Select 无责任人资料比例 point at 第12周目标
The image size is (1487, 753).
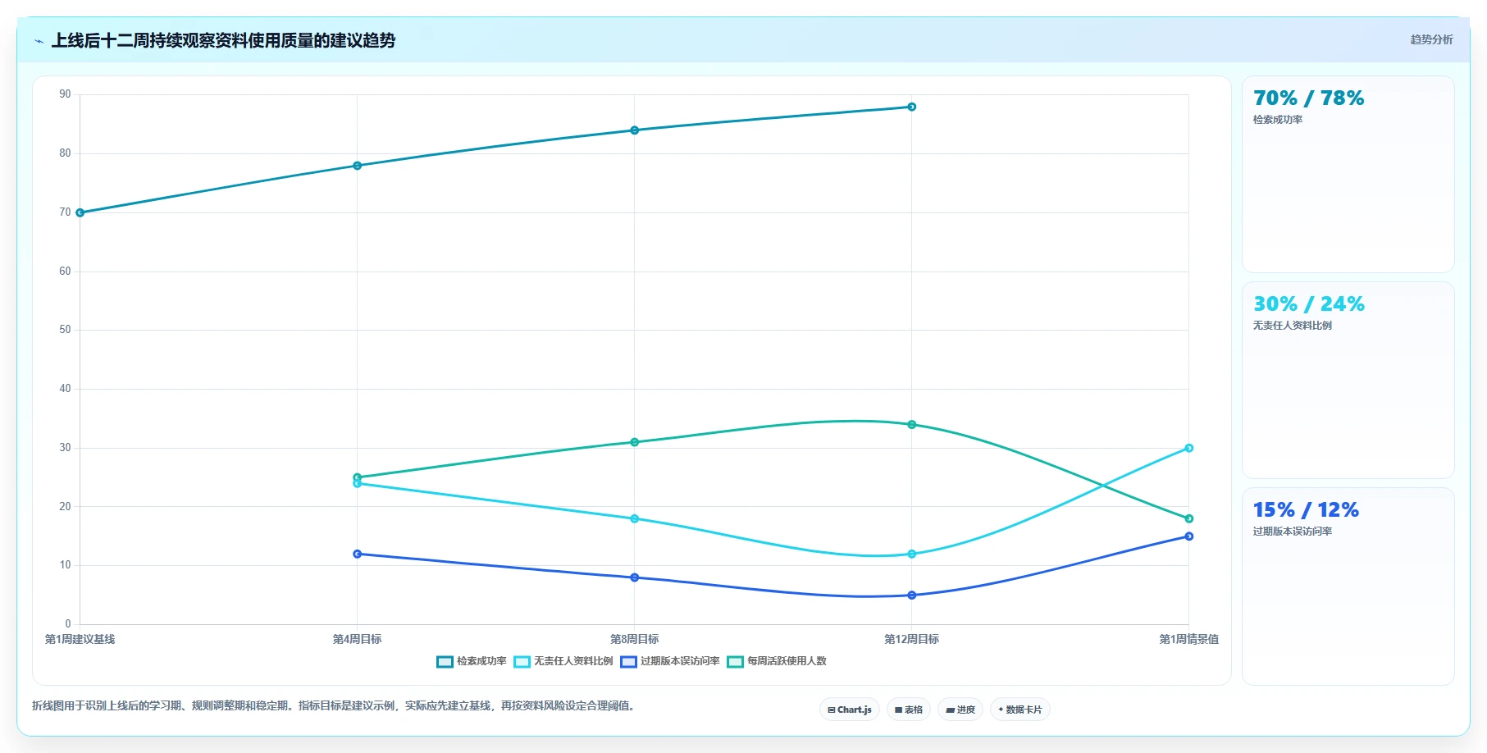(912, 554)
